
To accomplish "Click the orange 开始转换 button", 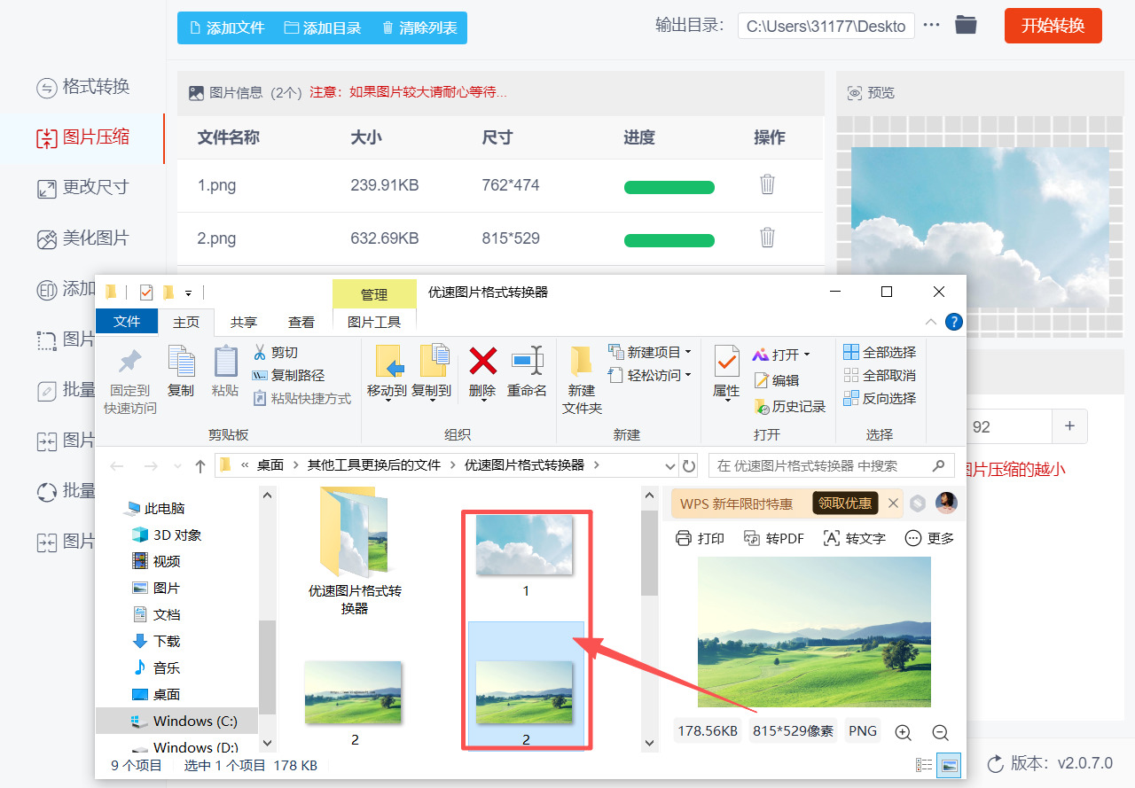I will 1053,26.
